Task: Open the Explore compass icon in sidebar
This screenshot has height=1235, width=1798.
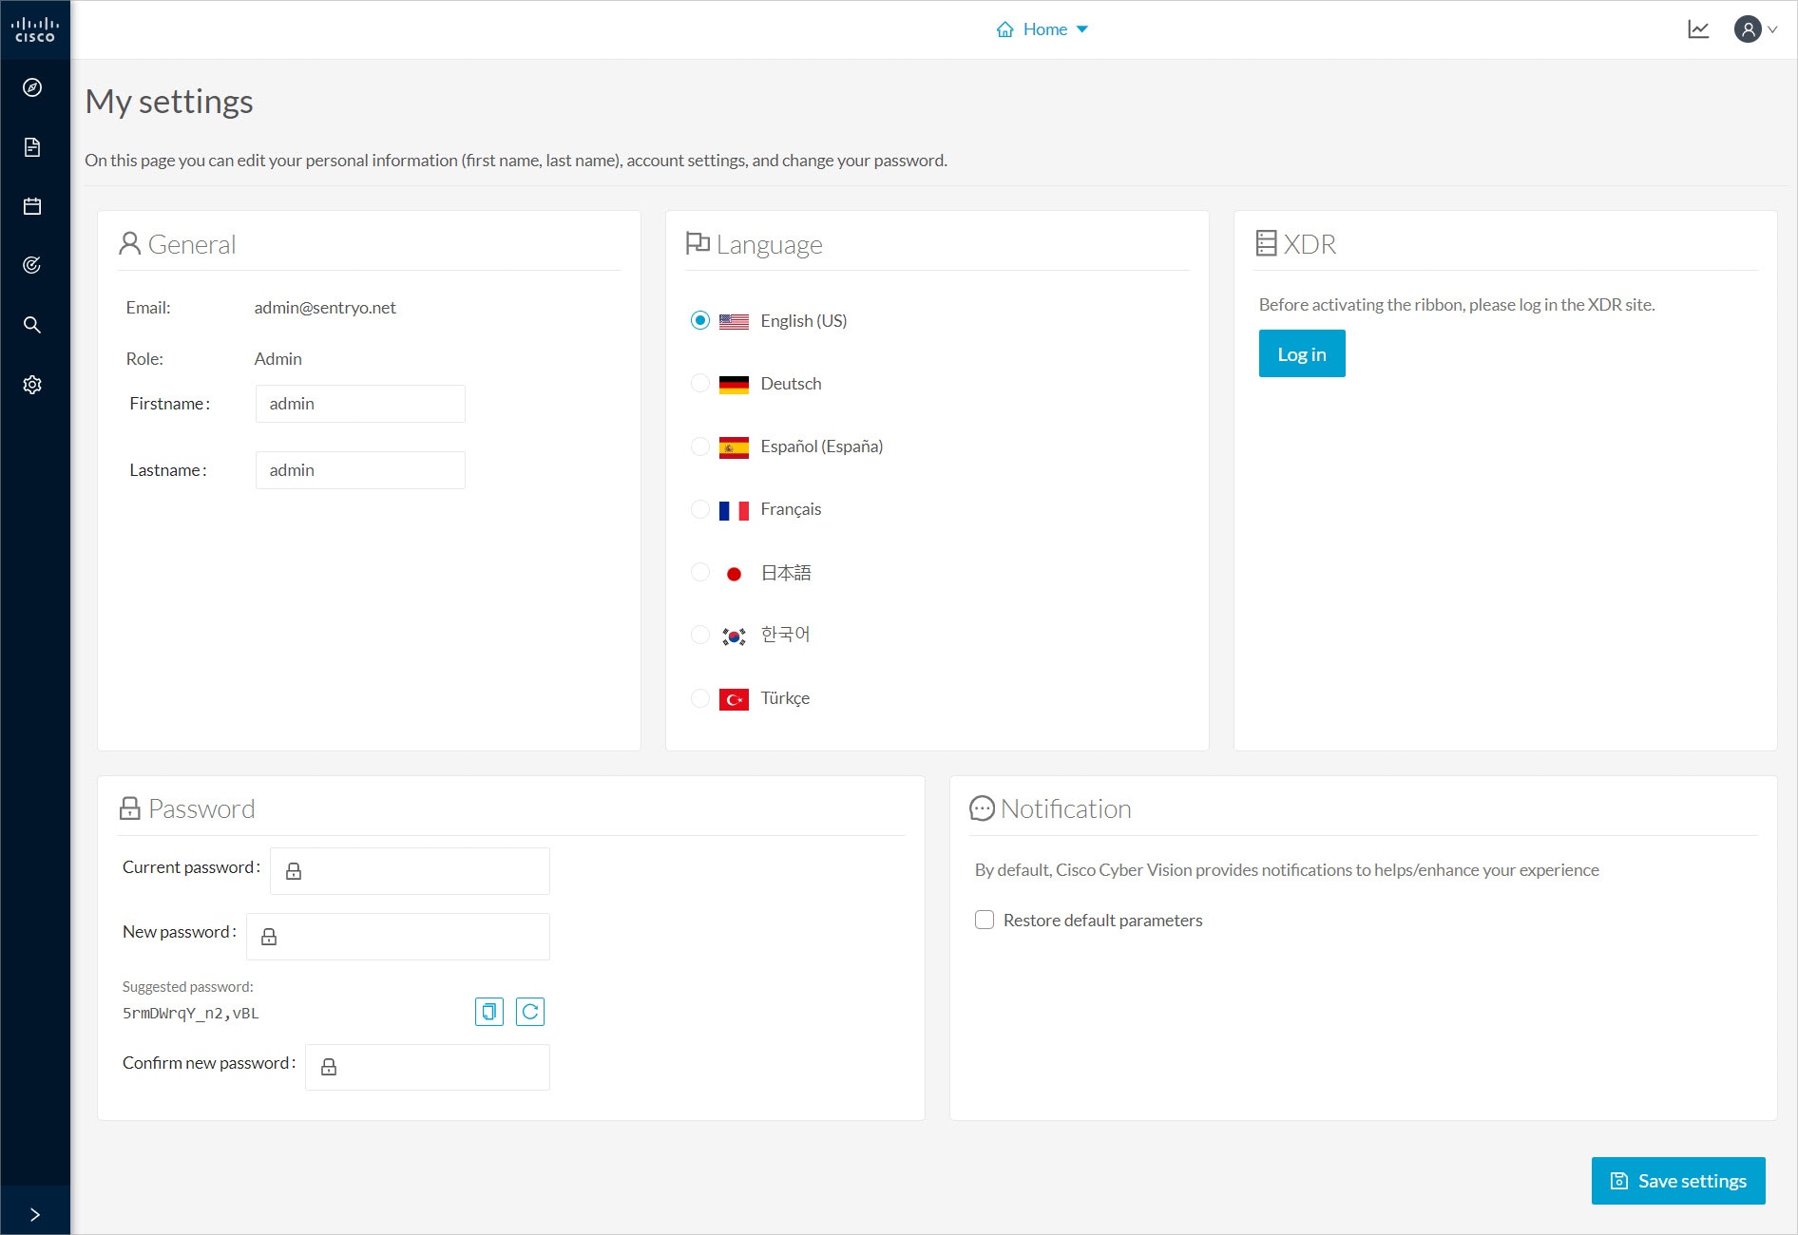Action: 32,87
